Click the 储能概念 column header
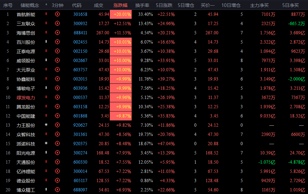Screen dimensions: 308x194 [30, 5]
